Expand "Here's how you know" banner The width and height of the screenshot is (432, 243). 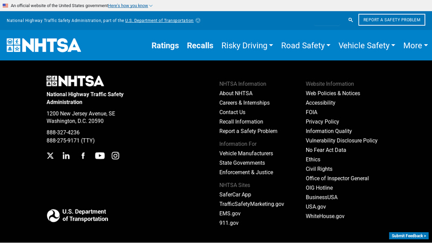pyautogui.click(x=130, y=5)
